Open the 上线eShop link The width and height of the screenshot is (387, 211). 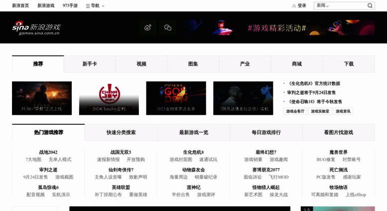click(356, 195)
